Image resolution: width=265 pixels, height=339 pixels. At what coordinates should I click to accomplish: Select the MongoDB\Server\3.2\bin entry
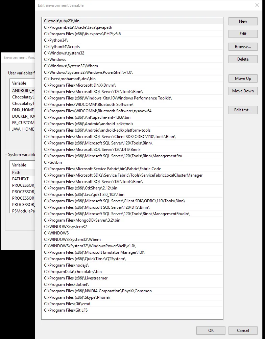(x=132, y=220)
